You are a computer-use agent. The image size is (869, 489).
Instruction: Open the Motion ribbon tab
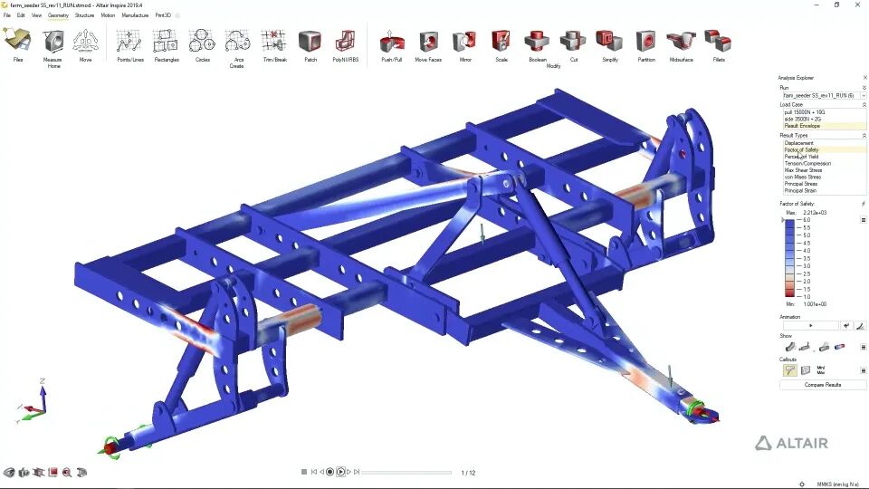(108, 15)
